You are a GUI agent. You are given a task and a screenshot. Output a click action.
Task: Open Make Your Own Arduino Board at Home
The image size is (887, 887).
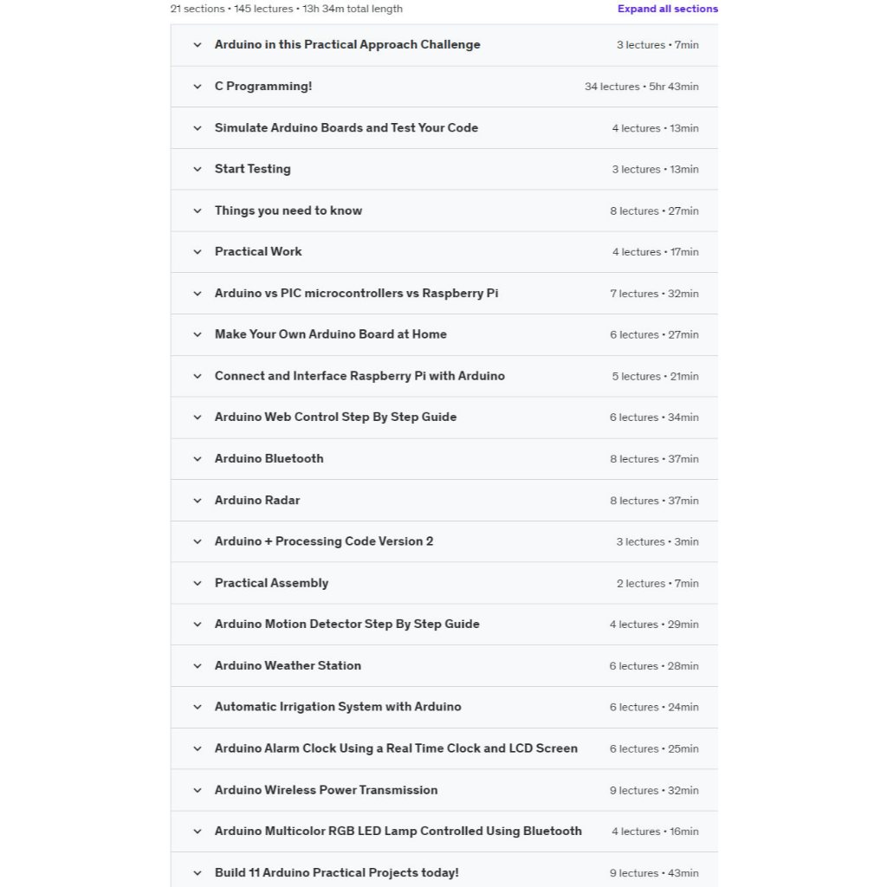click(x=331, y=334)
